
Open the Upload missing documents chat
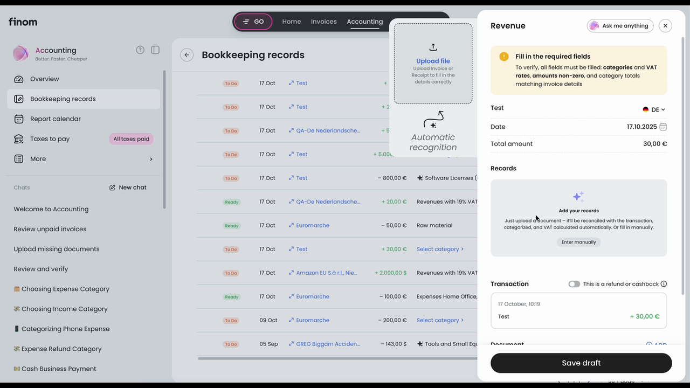pyautogui.click(x=57, y=249)
